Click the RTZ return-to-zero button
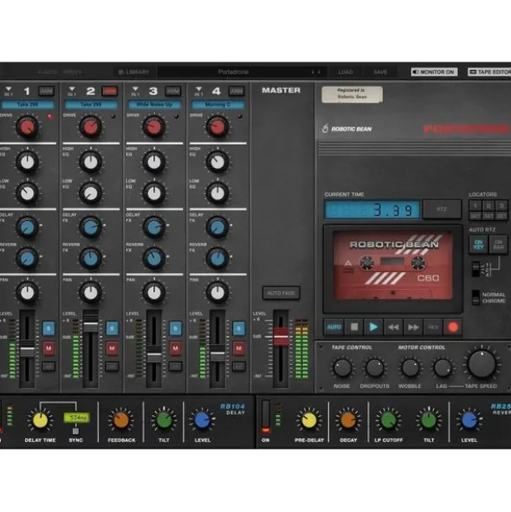The image size is (511, 512). (442, 209)
